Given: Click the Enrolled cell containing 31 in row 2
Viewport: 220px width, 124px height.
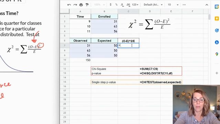Looking at the screenshot, I should tap(104, 21).
